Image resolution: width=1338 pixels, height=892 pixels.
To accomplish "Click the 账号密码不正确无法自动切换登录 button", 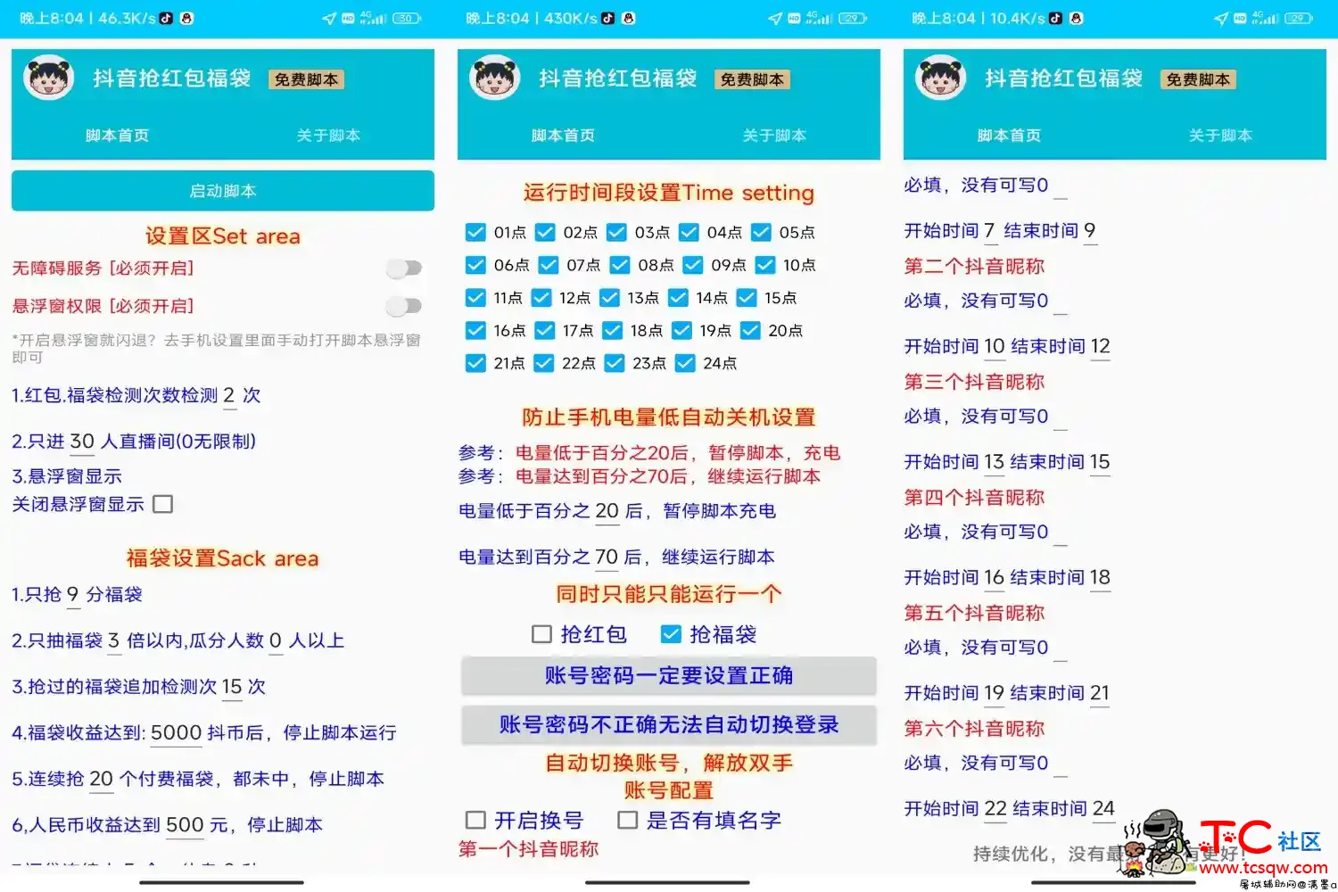I will (669, 724).
